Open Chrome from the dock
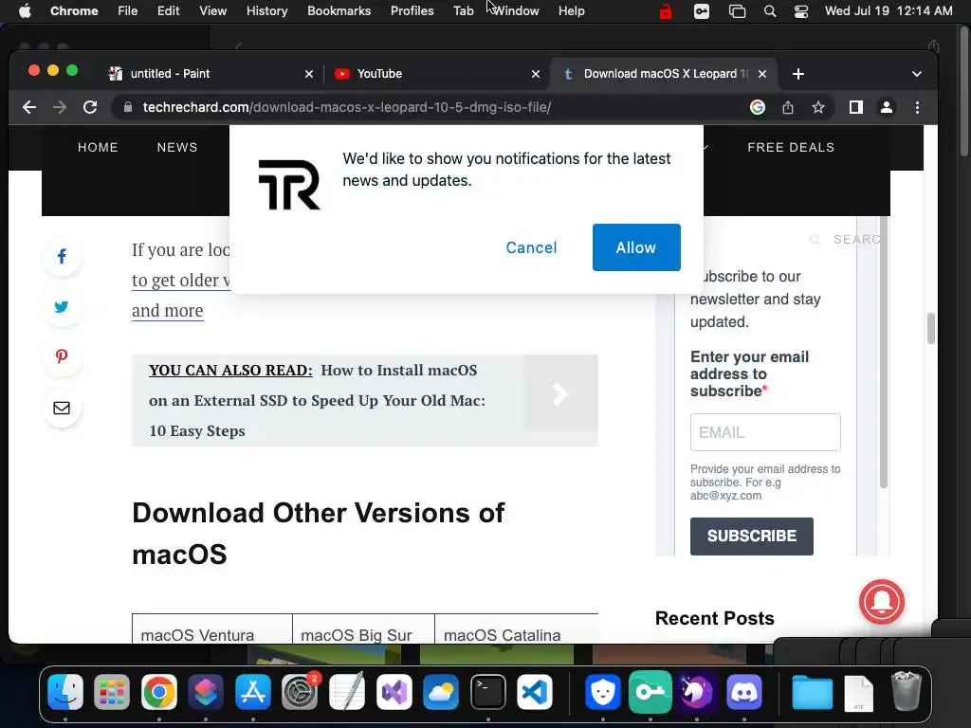Screen dimensions: 971x728 (x=159, y=691)
